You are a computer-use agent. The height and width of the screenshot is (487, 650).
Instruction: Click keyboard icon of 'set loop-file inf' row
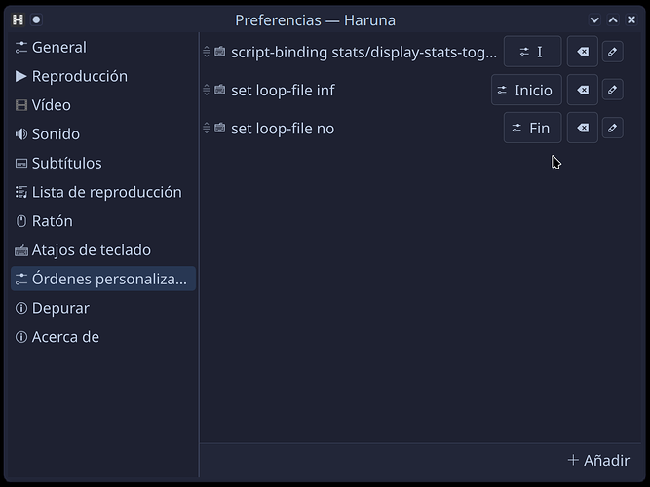pos(219,90)
